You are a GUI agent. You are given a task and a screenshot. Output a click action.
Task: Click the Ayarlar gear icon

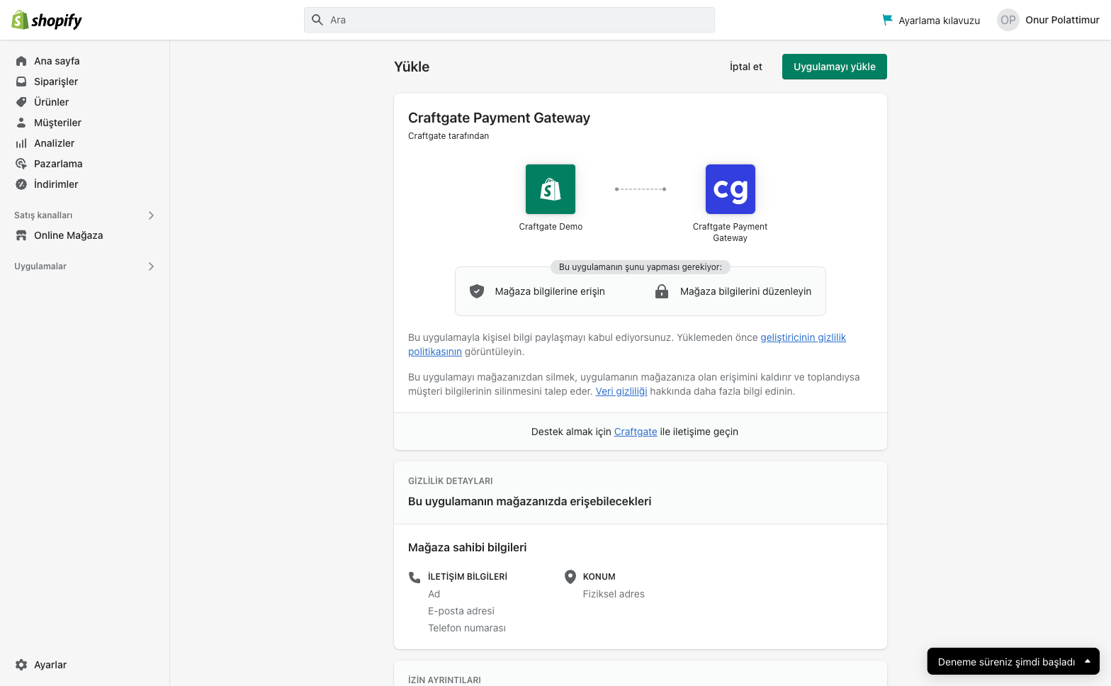click(x=21, y=665)
